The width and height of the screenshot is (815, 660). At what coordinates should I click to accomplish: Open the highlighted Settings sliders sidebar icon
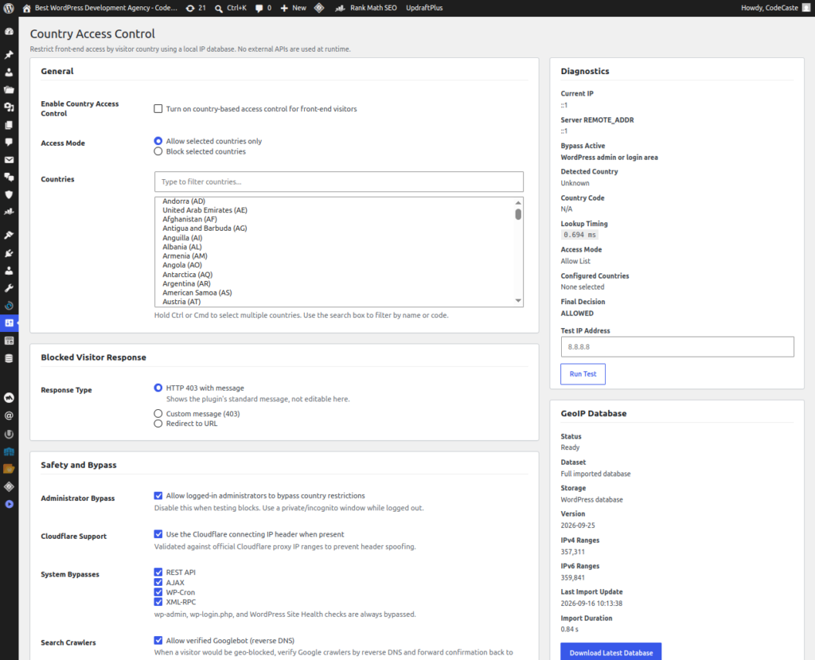click(x=9, y=323)
